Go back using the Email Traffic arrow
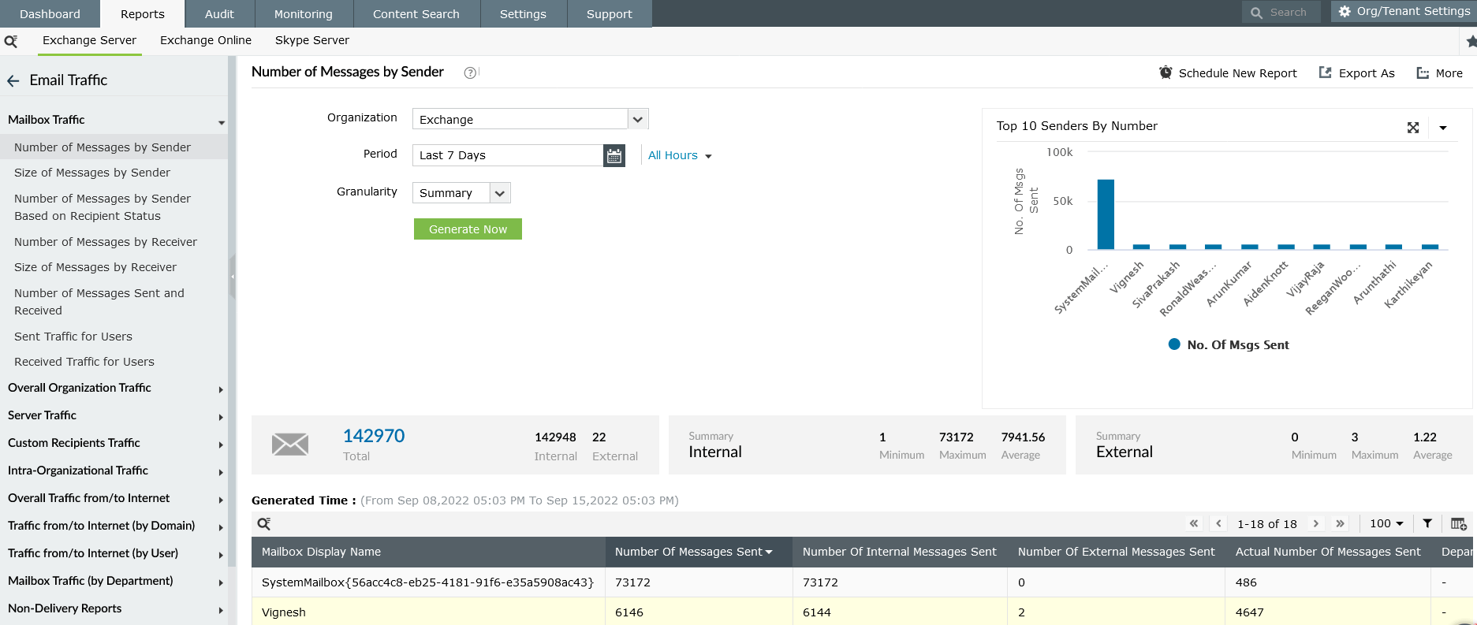Viewport: 1477px width, 625px height. click(13, 80)
